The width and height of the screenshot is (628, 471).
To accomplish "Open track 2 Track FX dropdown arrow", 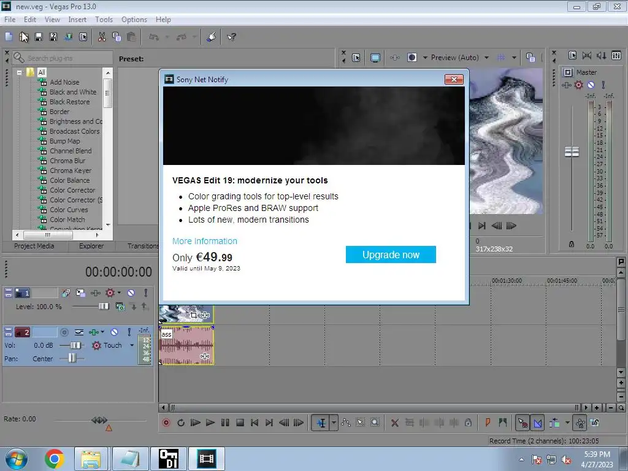I will coord(102,332).
